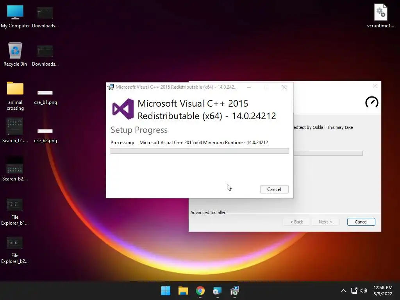Image resolution: width=400 pixels, height=300 pixels.
Task: Click the Visual C++ setup progress bar
Action: click(x=200, y=151)
